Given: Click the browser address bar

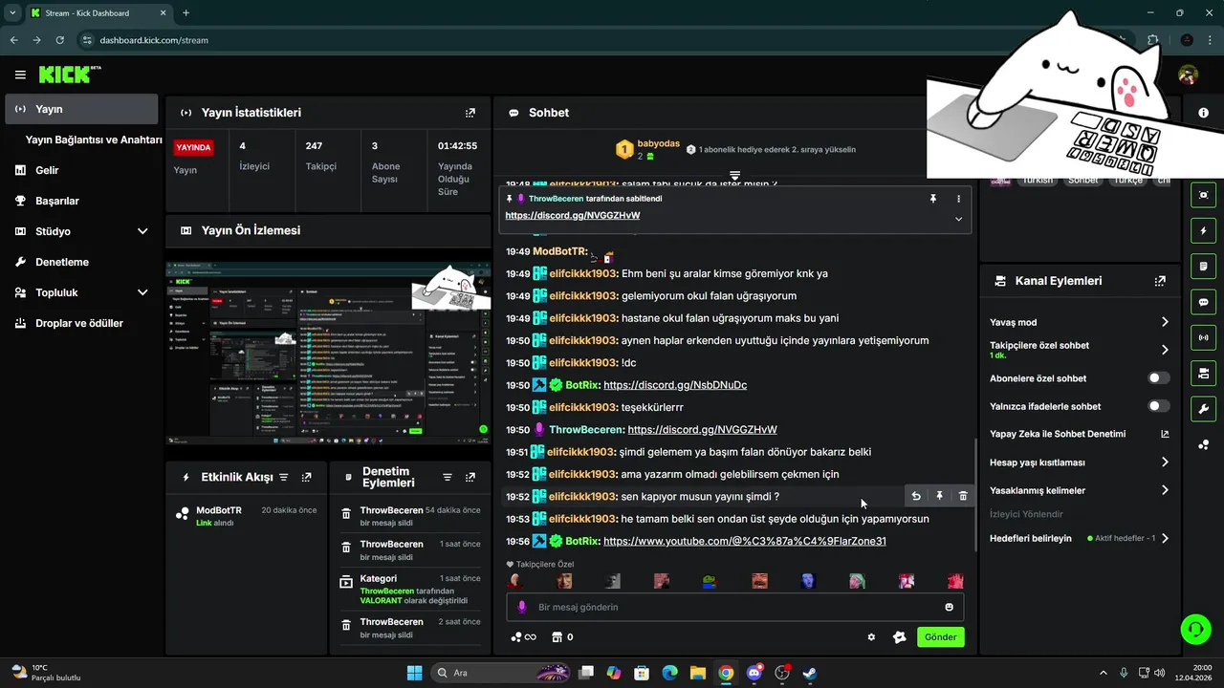Looking at the screenshot, I should [593, 40].
